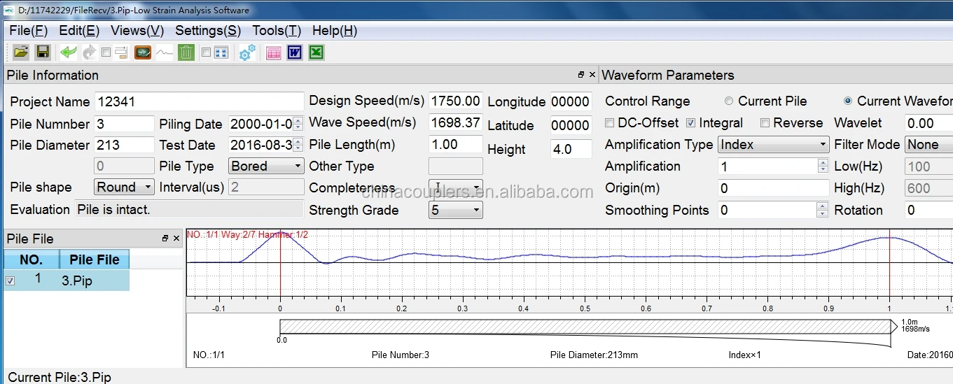The height and width of the screenshot is (384, 953).
Task: Export data using the Excel icon
Action: (316, 52)
